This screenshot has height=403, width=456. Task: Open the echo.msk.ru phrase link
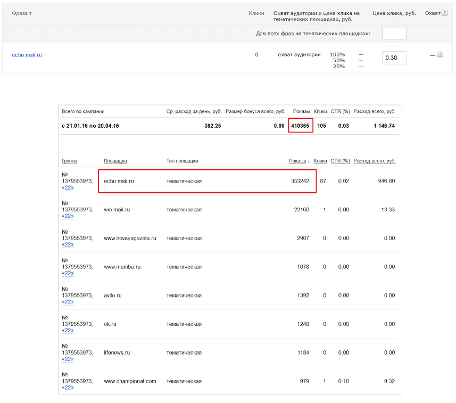point(27,55)
